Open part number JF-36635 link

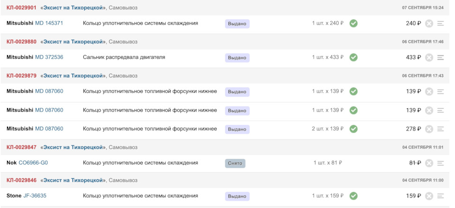point(35,196)
